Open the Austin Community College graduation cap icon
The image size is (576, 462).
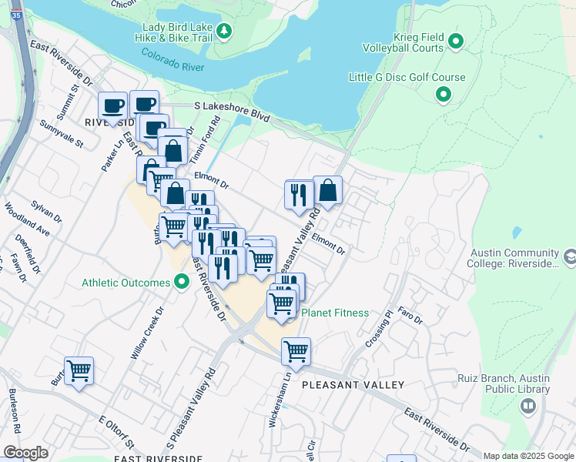click(569, 256)
